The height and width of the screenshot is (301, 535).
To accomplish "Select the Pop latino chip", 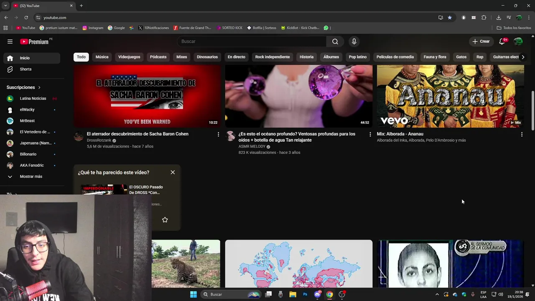I will 358,57.
